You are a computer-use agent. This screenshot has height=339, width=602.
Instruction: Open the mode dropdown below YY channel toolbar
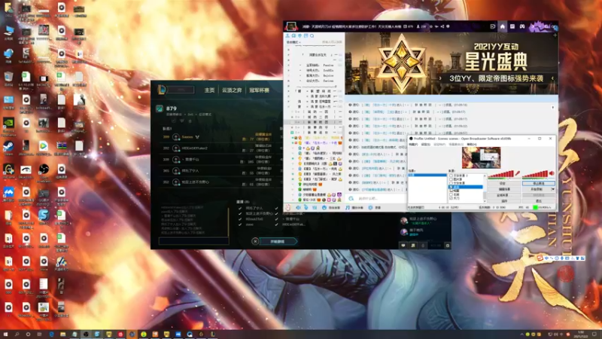[x=293, y=42]
